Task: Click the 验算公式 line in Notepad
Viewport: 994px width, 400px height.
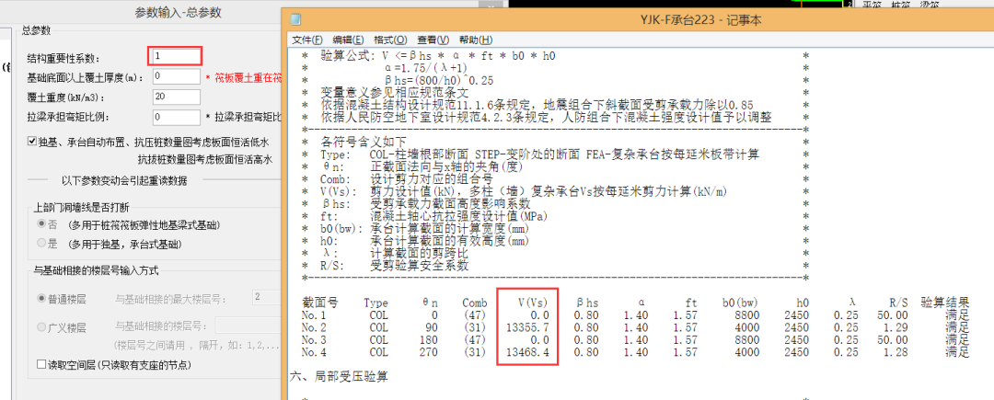Action: [x=438, y=56]
